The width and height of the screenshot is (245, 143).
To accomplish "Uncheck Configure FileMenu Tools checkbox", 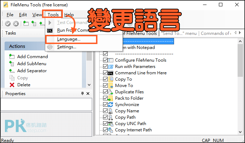I will tap(106, 60).
